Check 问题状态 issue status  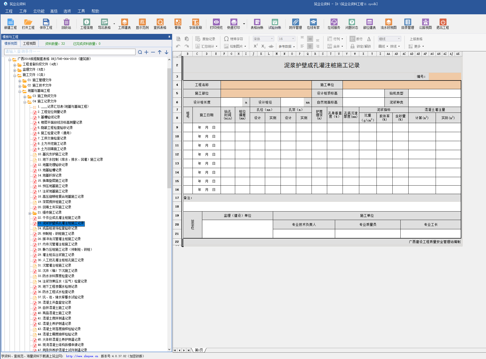352,24
